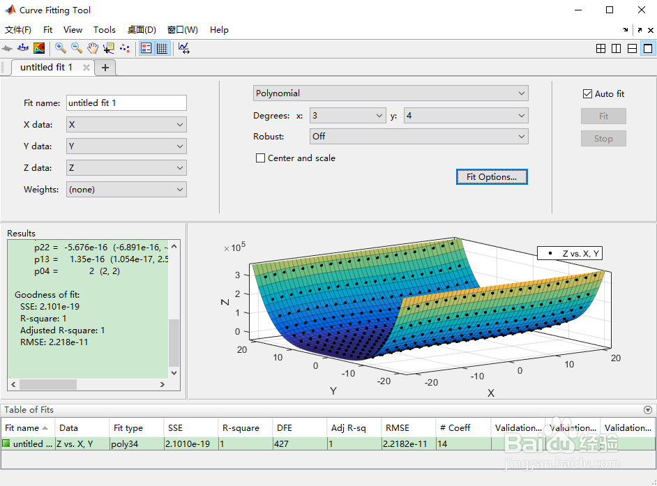
Task: Click the SSE column header
Action: [190, 427]
